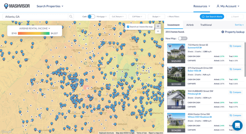Save 944 Hubbard Street with heart icon
Image resolution: width=246 pixels, height=134 pixels.
170,92
